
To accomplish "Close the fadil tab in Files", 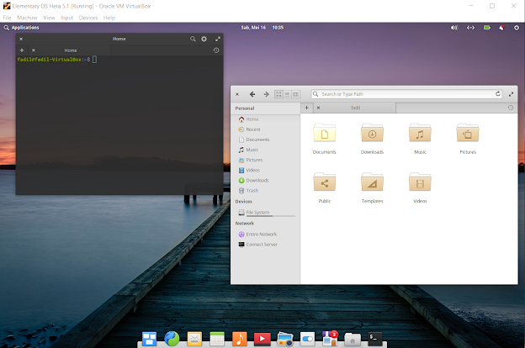I will [318, 108].
